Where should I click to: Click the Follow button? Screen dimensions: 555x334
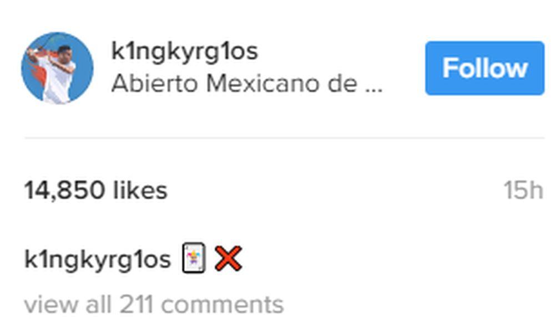pyautogui.click(x=485, y=68)
